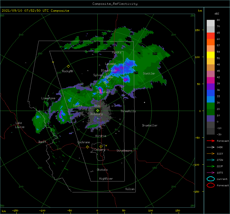Click the Calgary city label
Viewport: 230px width, 214px height.
100,150
